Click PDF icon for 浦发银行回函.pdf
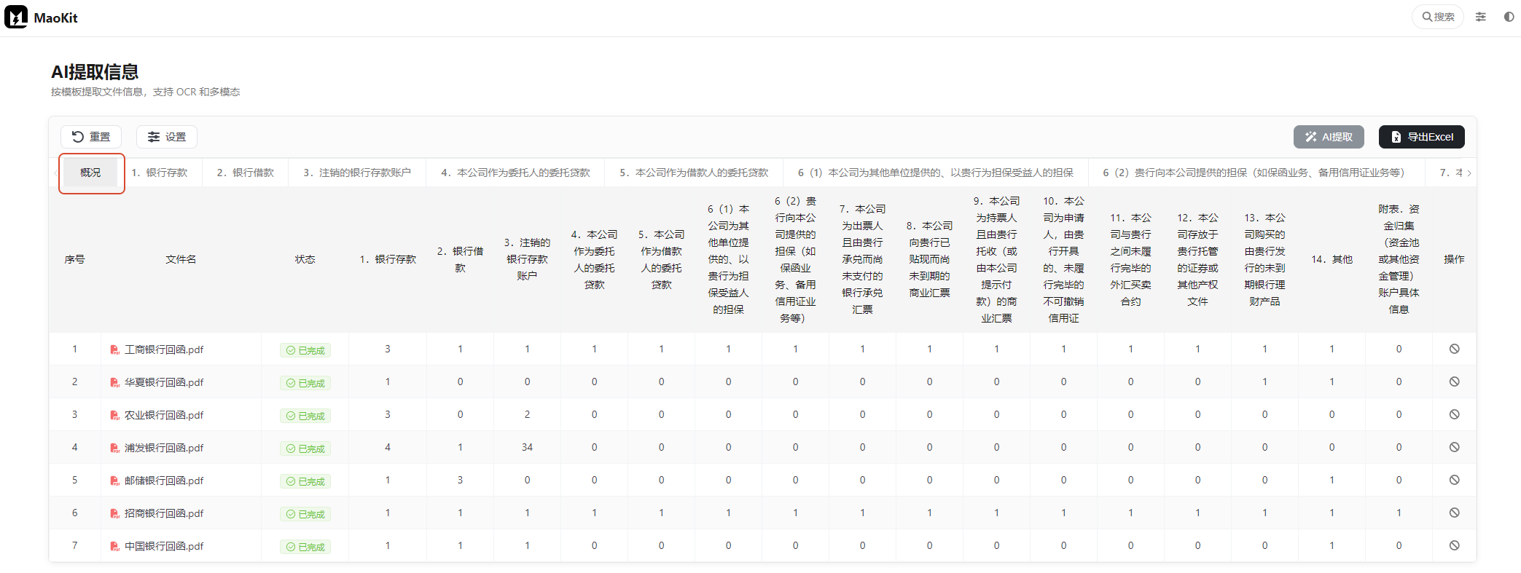Screen dimensions: 1521x573 click(114, 448)
